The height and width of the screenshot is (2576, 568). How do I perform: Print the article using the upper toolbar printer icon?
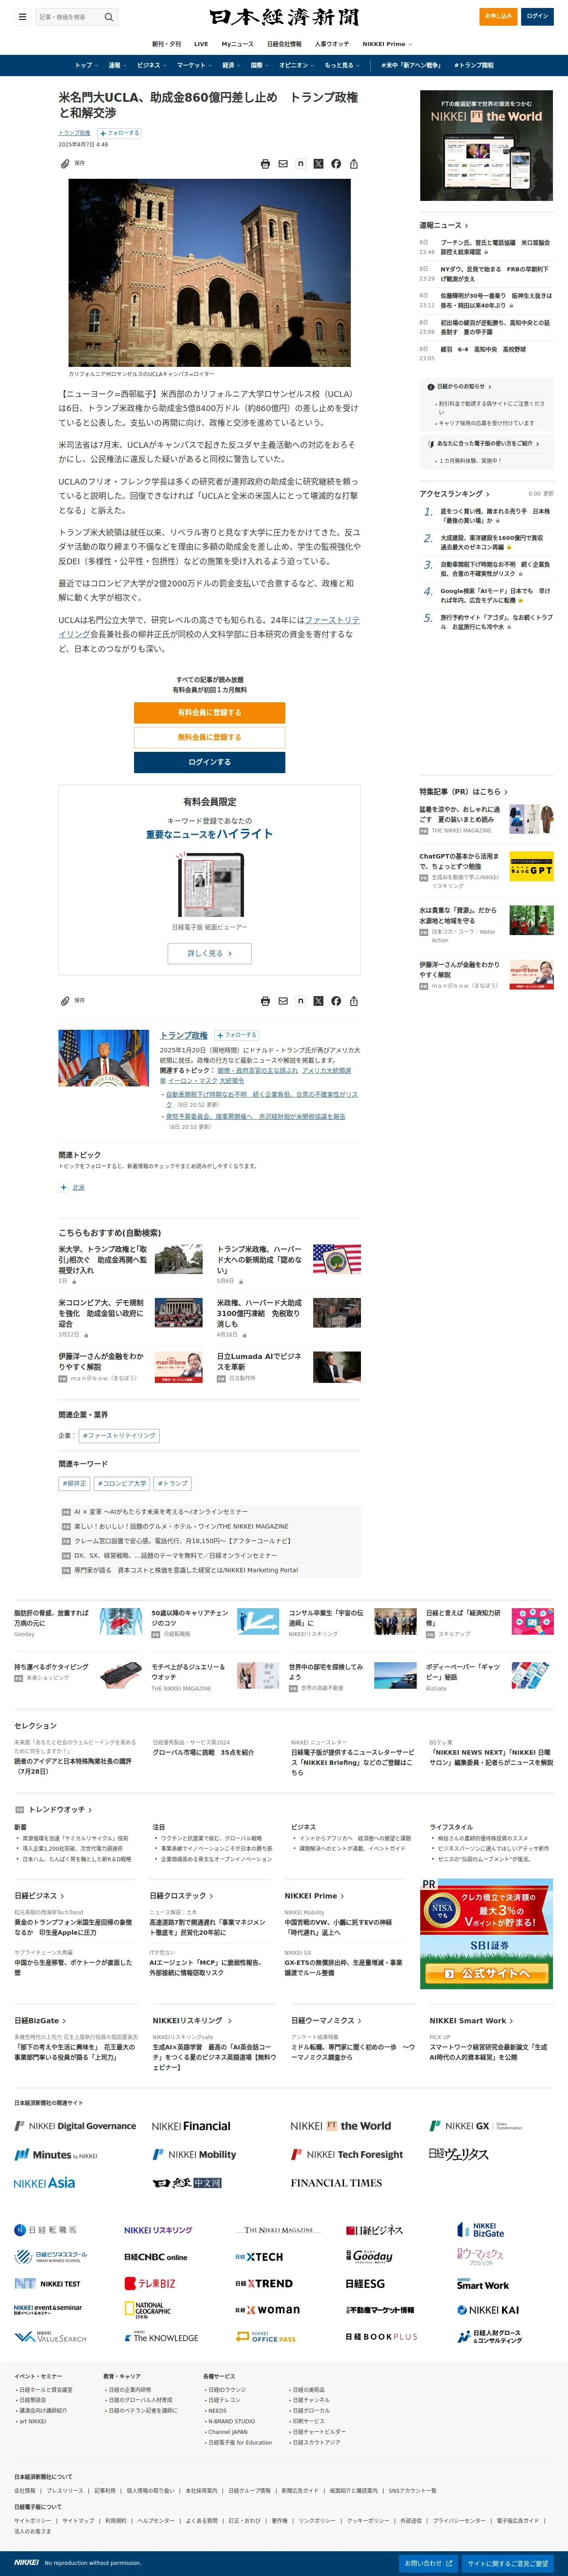pos(265,164)
